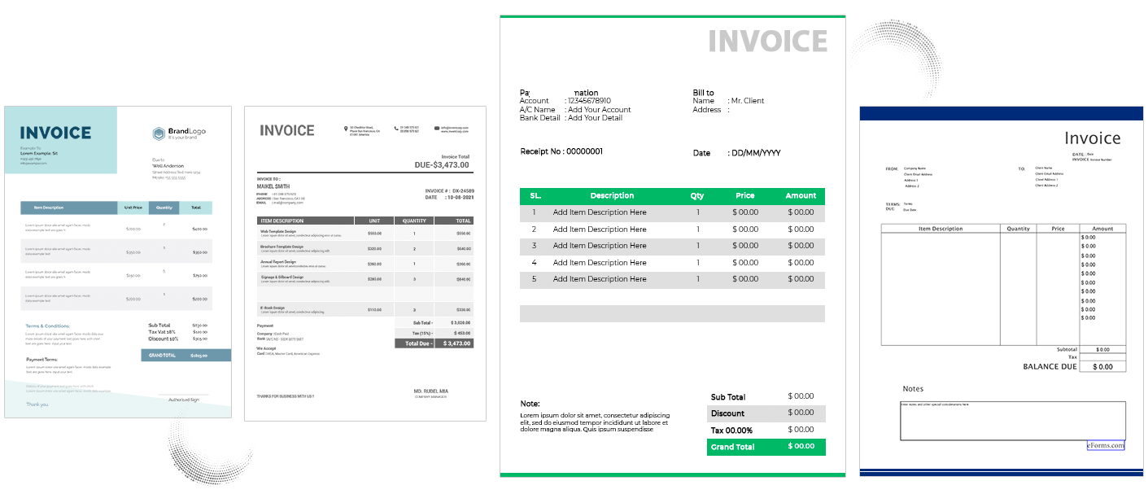Click the green 'Price' column header

[x=745, y=195]
